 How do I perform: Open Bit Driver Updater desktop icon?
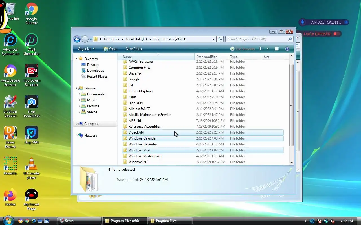10,106
